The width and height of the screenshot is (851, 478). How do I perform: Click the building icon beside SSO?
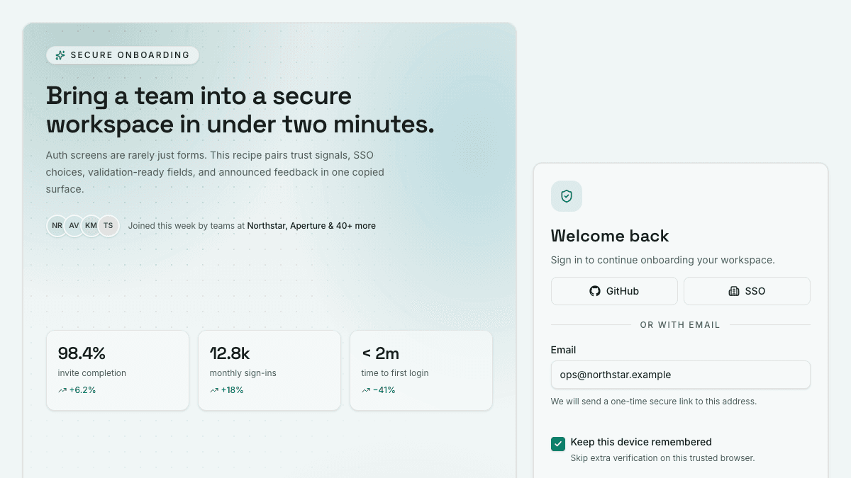click(x=734, y=291)
